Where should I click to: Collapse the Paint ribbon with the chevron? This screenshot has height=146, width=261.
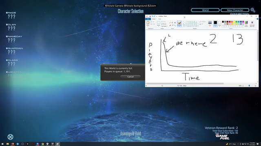tap(255, 19)
